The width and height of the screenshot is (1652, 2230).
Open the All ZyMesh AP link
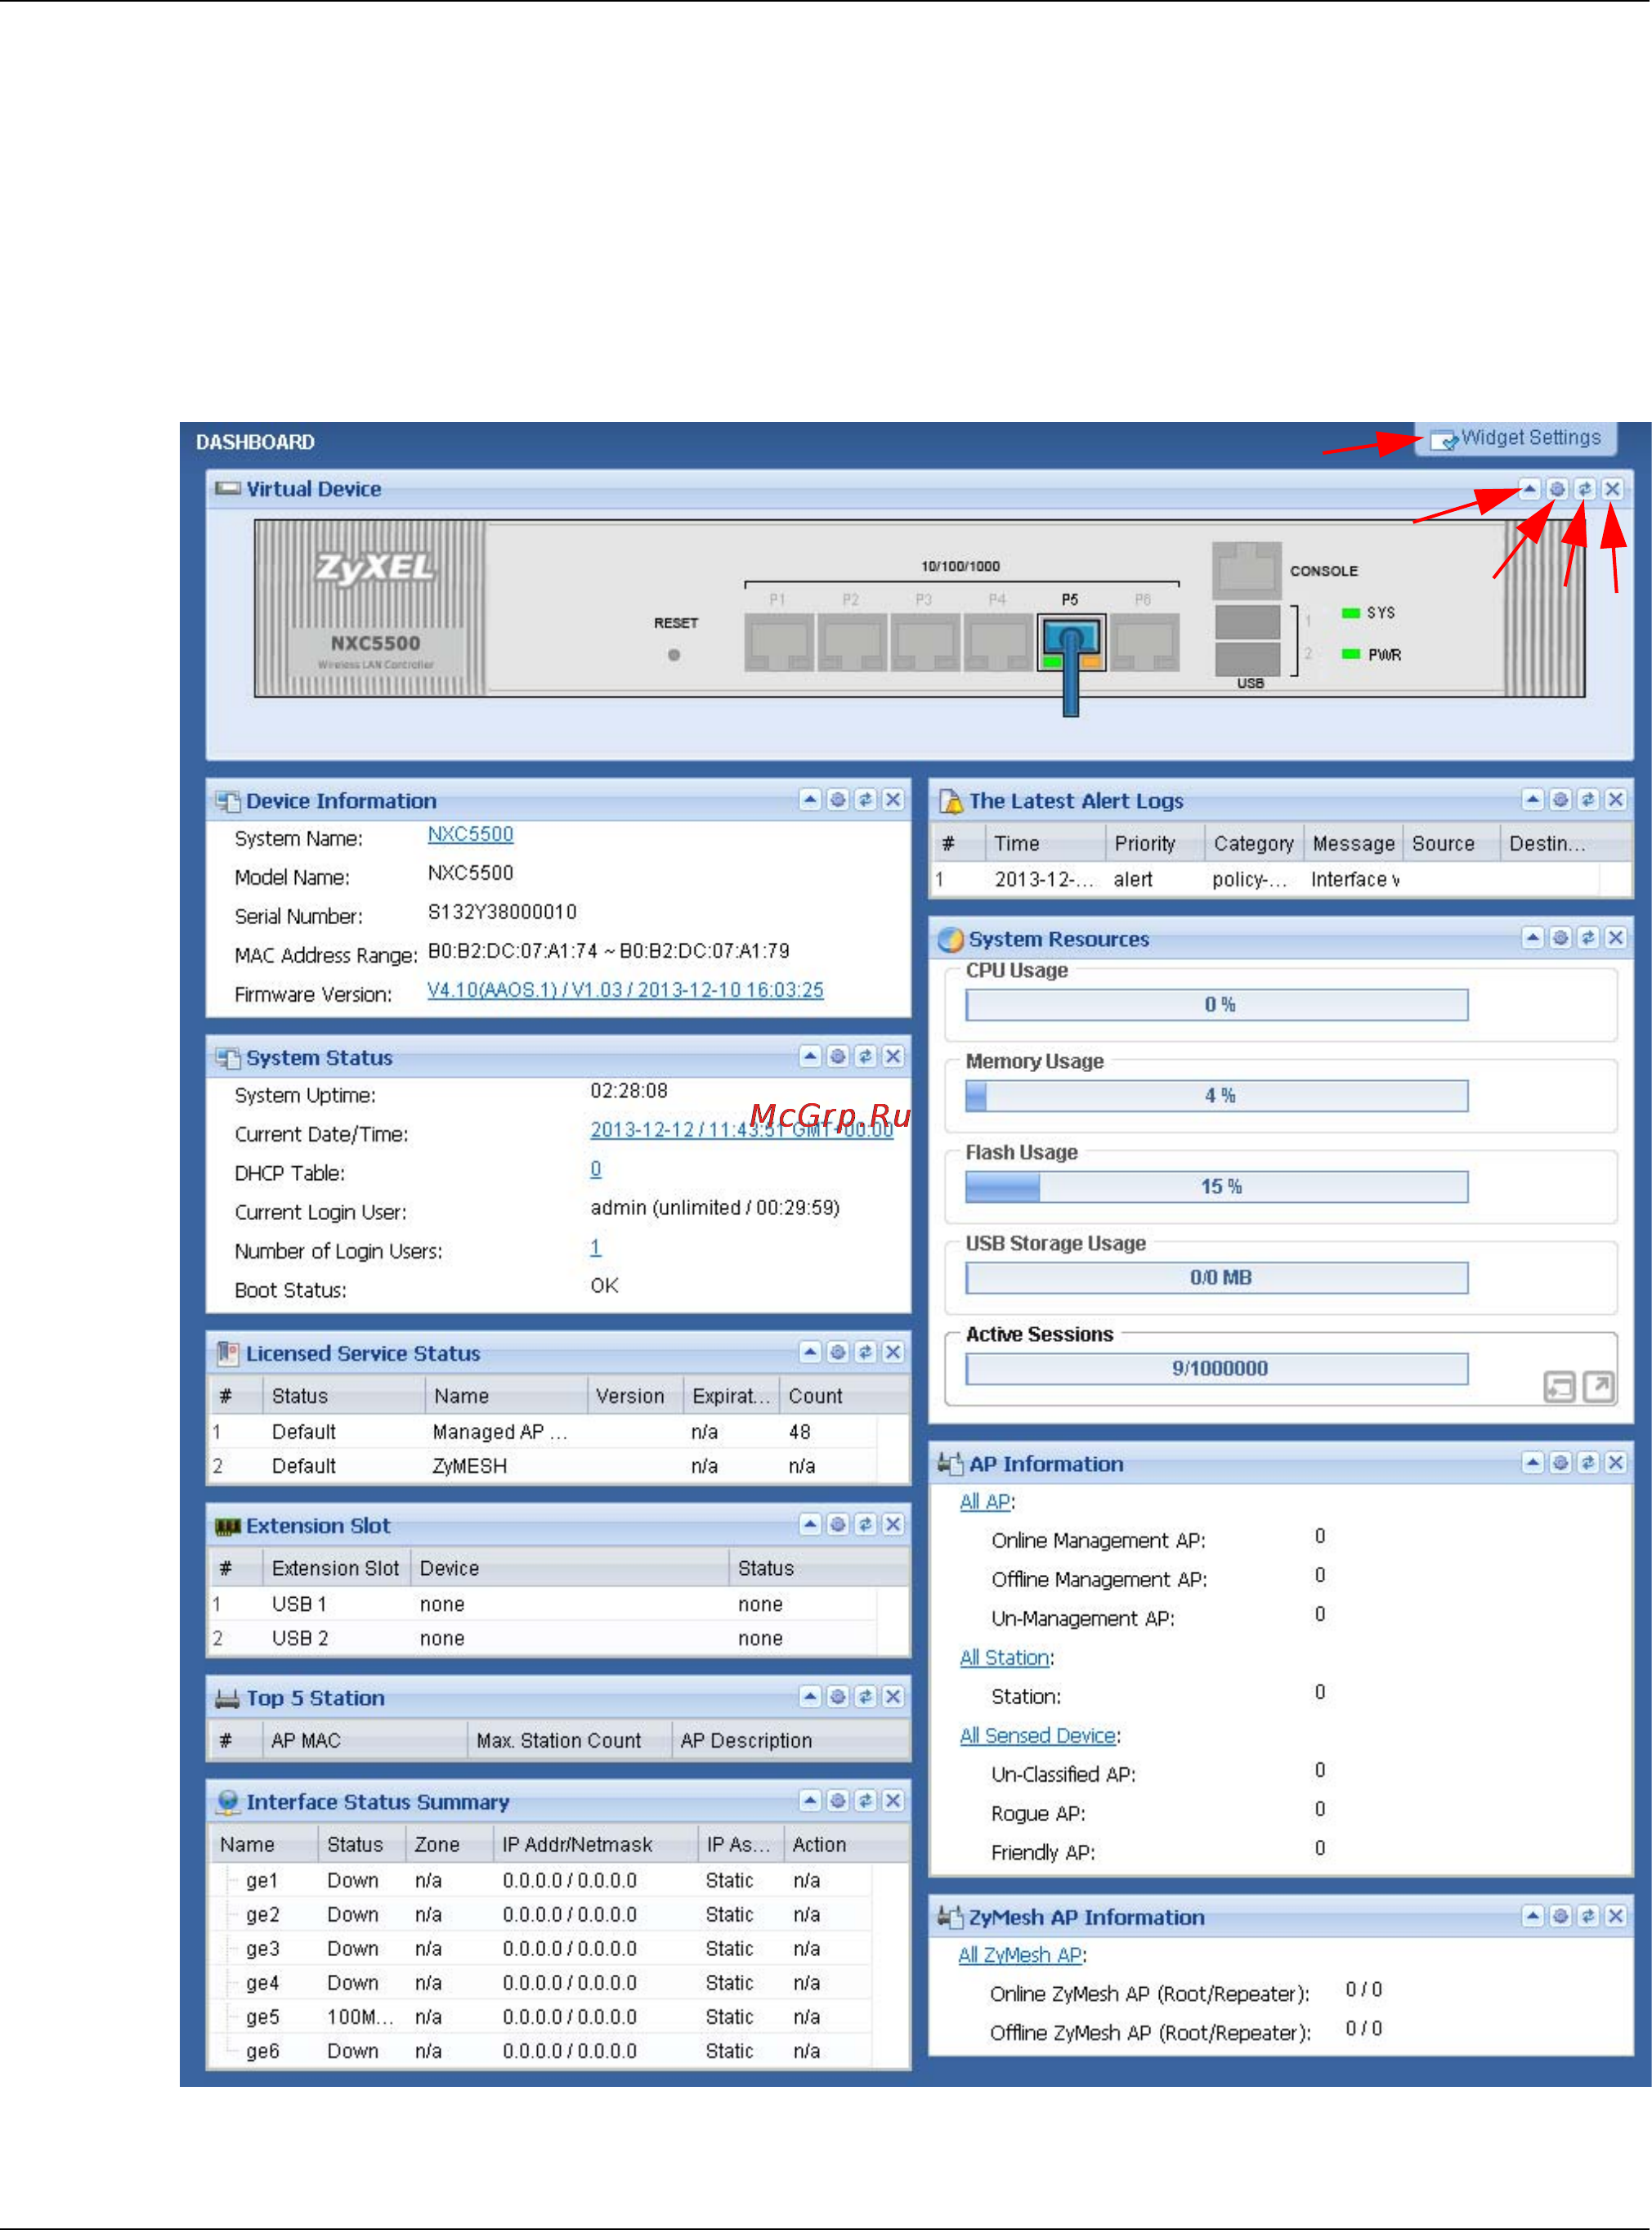point(1020,1955)
